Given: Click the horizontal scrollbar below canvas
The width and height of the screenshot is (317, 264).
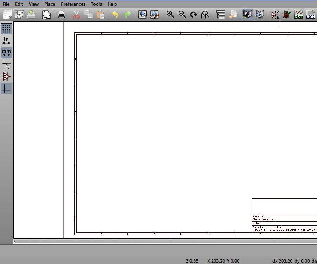Looking at the screenshot, I should pos(166,241).
